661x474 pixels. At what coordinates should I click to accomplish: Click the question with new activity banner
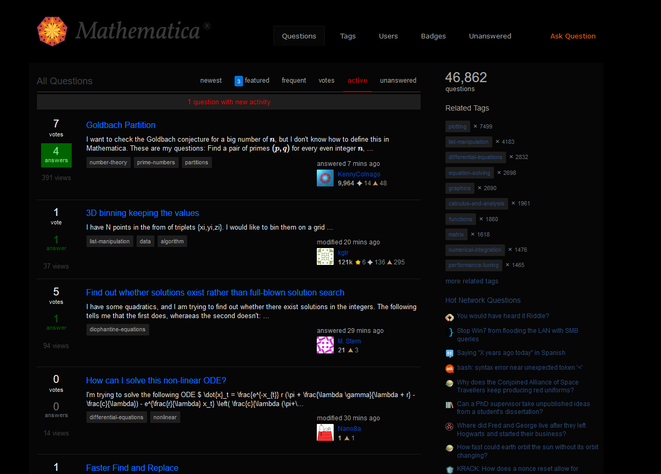[229, 102]
